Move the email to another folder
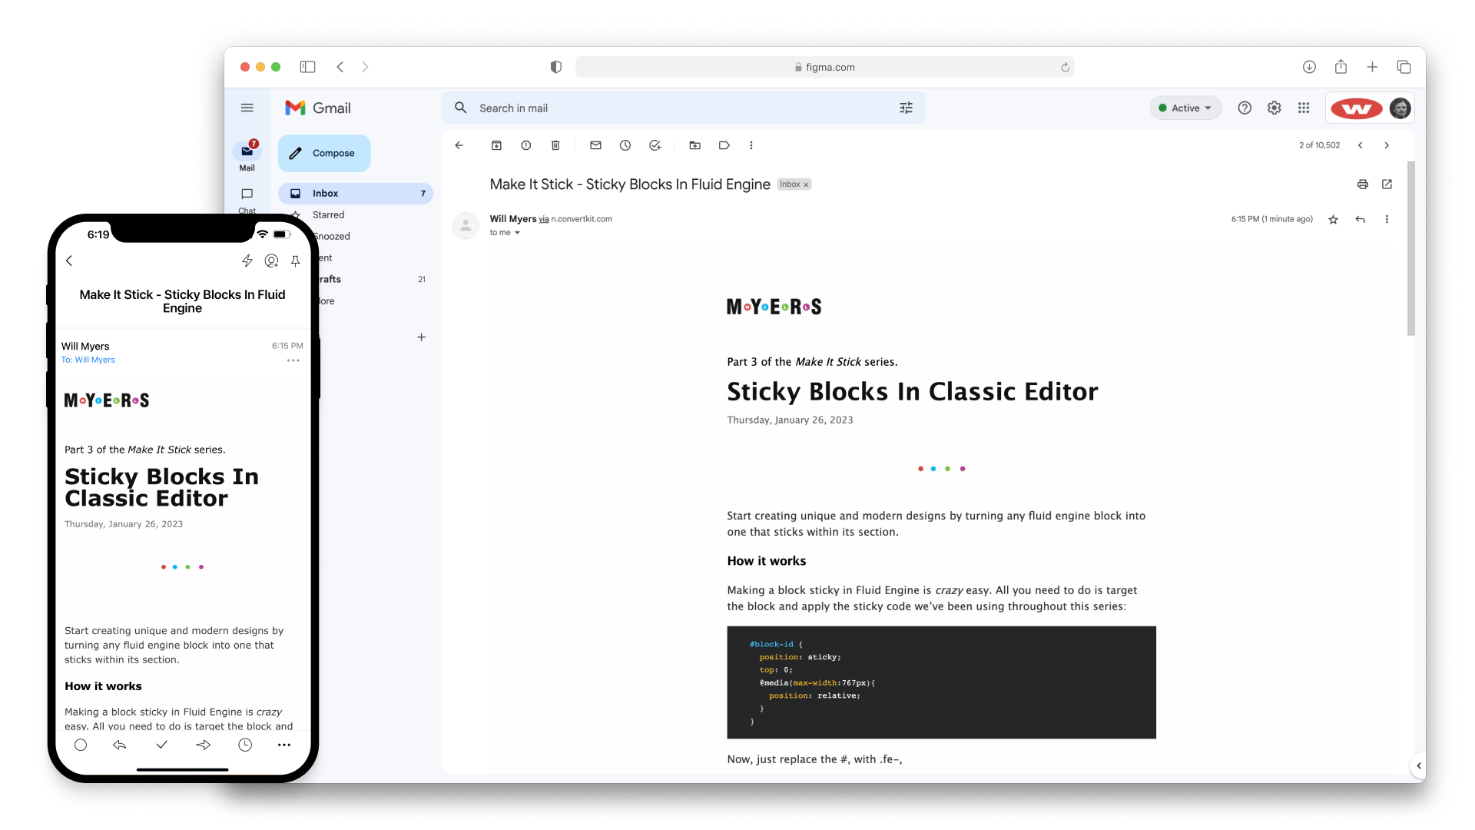 click(695, 145)
